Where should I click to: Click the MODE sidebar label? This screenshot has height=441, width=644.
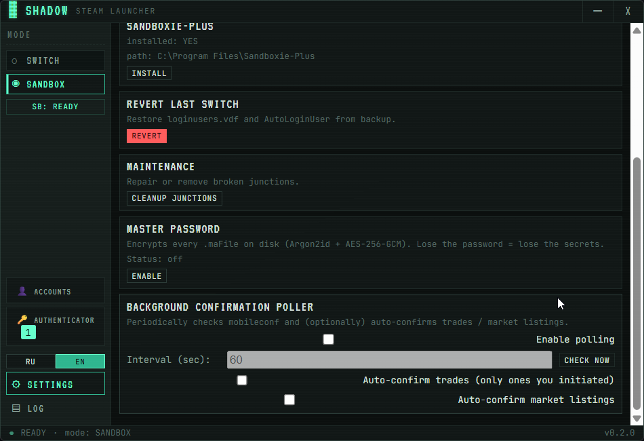click(x=19, y=35)
